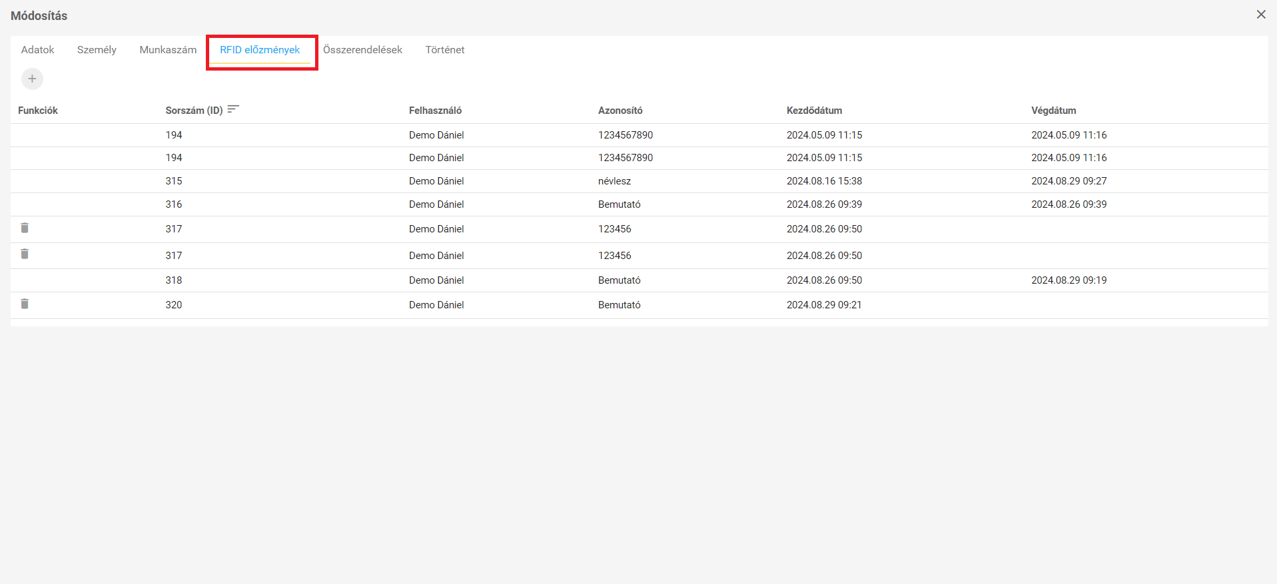Click the plus icon to add RFID record

32,79
